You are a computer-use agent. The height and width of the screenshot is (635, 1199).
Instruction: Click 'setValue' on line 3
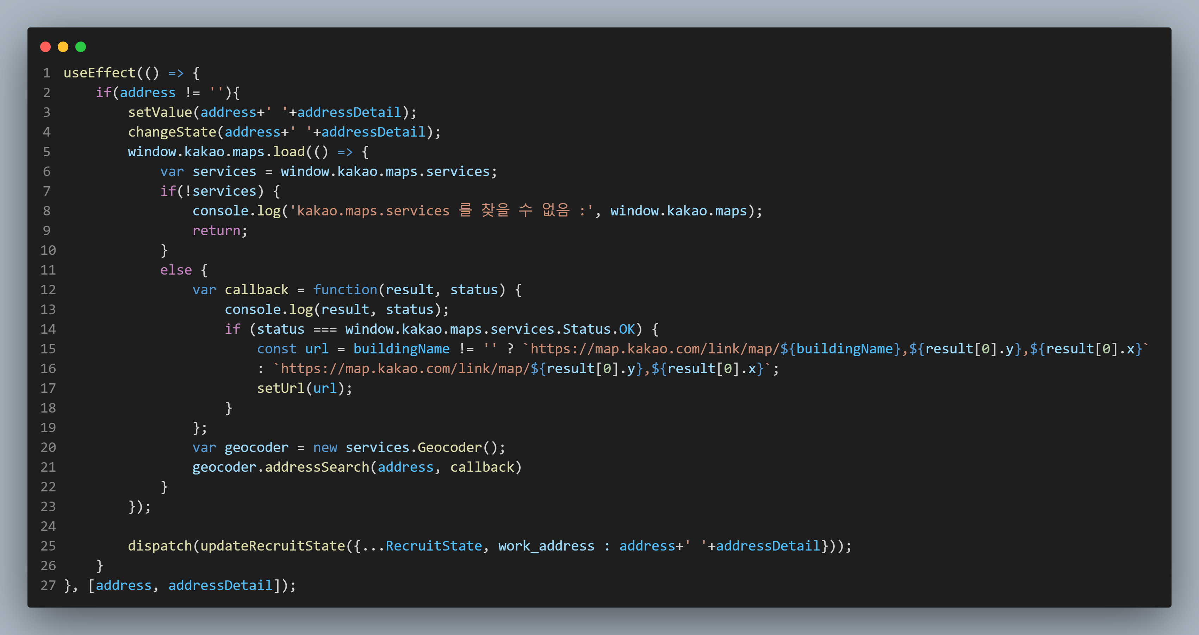(160, 113)
